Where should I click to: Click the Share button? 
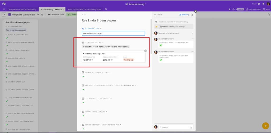[x=240, y=9]
